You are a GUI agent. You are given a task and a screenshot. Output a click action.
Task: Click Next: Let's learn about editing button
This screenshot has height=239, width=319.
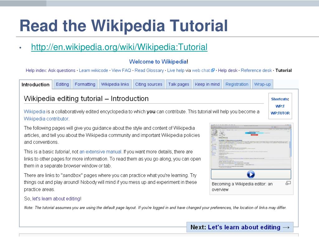(x=240, y=227)
